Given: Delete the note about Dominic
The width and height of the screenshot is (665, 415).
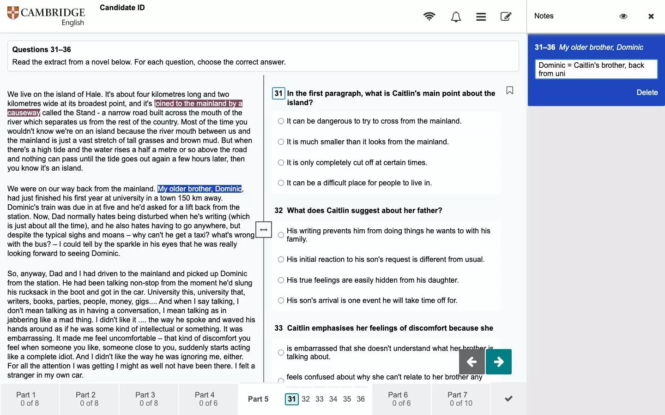Looking at the screenshot, I should 647,93.
